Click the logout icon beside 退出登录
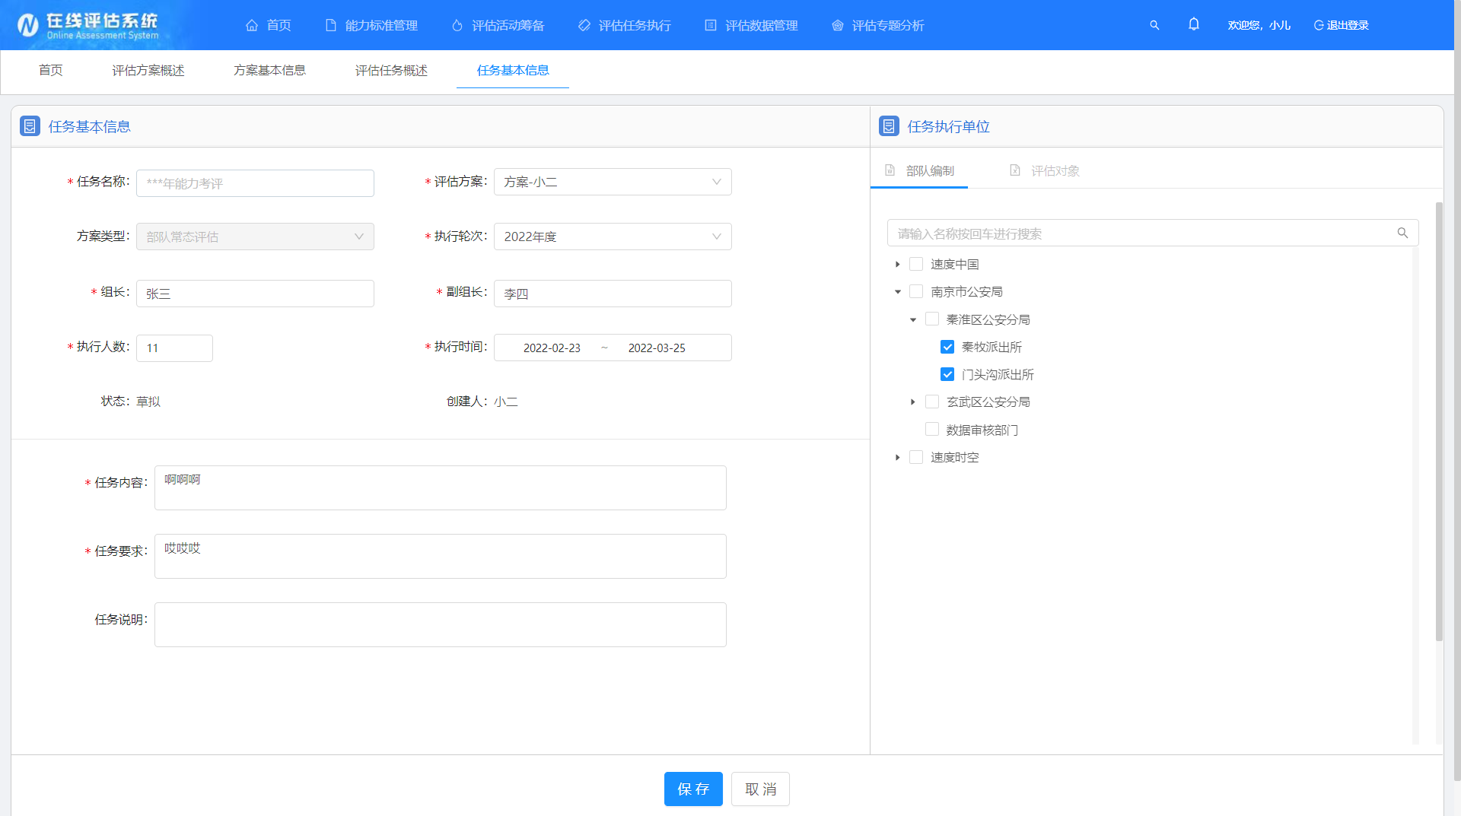Viewport: 1461px width, 816px height. coord(1319,25)
